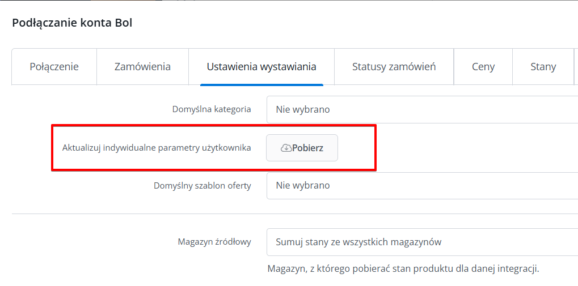Click the Domyślny szablon oferty label

tap(202, 186)
